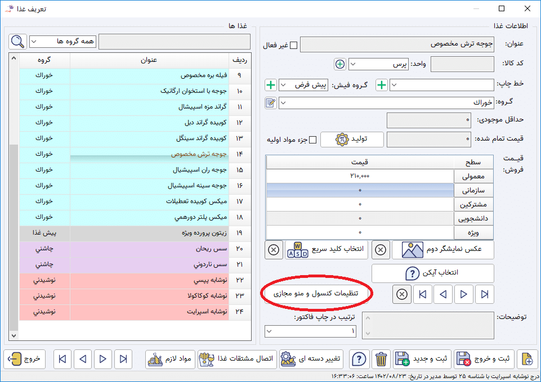Click the description (توضیحات) text area
Viewport: 541px width, 382px height.
click(428, 326)
